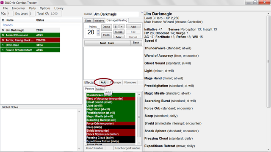This screenshot has width=271, height=152.
Task: Decrease Points with the down arrow
Action: pyautogui.click(x=98, y=34)
